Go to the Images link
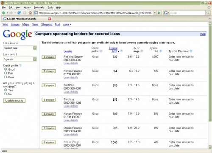The width and height of the screenshot is (212, 153). click(x=15, y=24)
